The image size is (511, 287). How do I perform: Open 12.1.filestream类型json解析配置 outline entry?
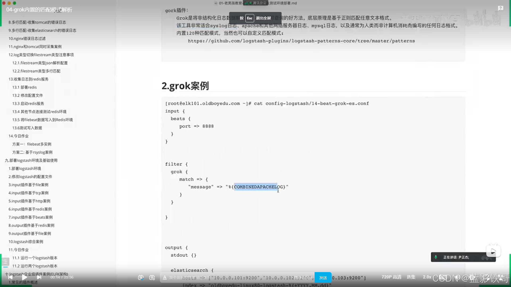[40, 63]
